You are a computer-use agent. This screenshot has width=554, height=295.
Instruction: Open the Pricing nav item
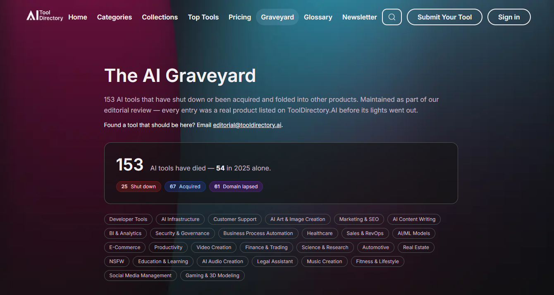tap(240, 17)
